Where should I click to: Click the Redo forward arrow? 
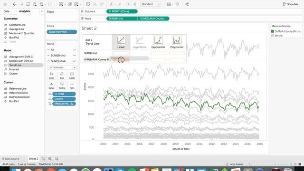pos(21,4)
